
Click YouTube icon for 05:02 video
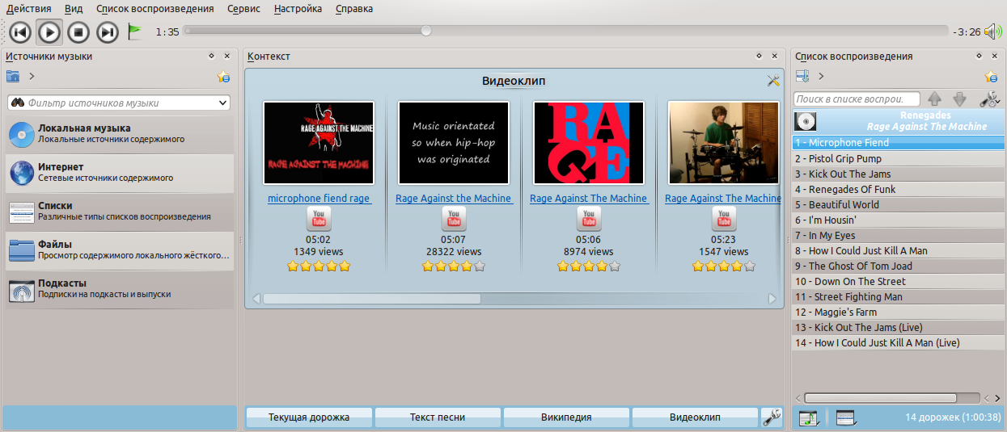(x=319, y=219)
